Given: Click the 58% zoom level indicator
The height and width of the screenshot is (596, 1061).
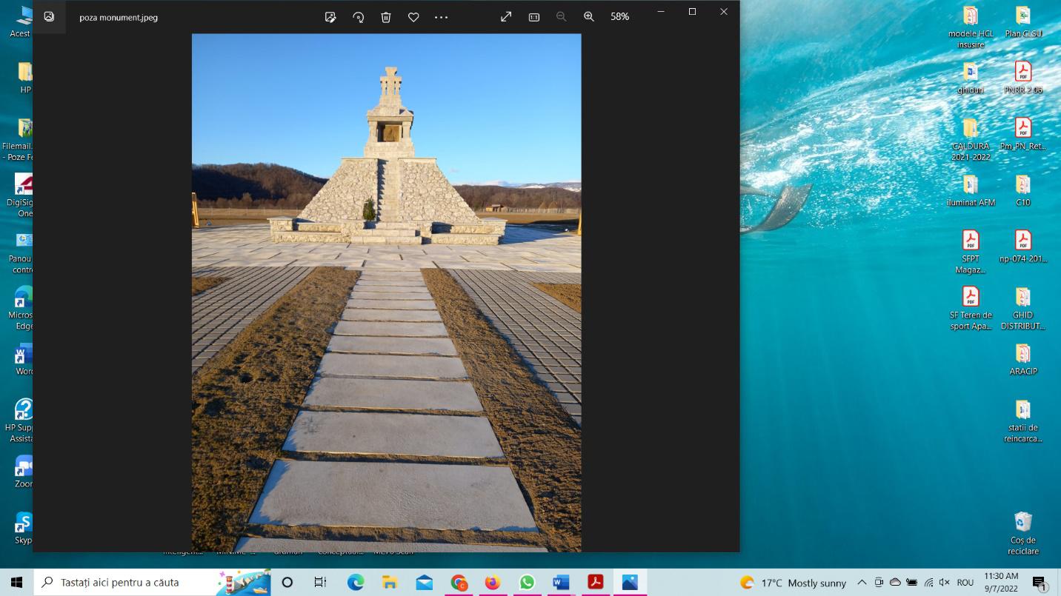Looking at the screenshot, I should [x=619, y=16].
